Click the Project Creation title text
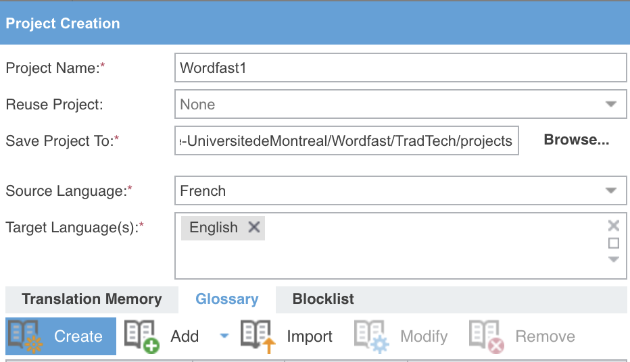This screenshot has width=630, height=362. [x=63, y=23]
